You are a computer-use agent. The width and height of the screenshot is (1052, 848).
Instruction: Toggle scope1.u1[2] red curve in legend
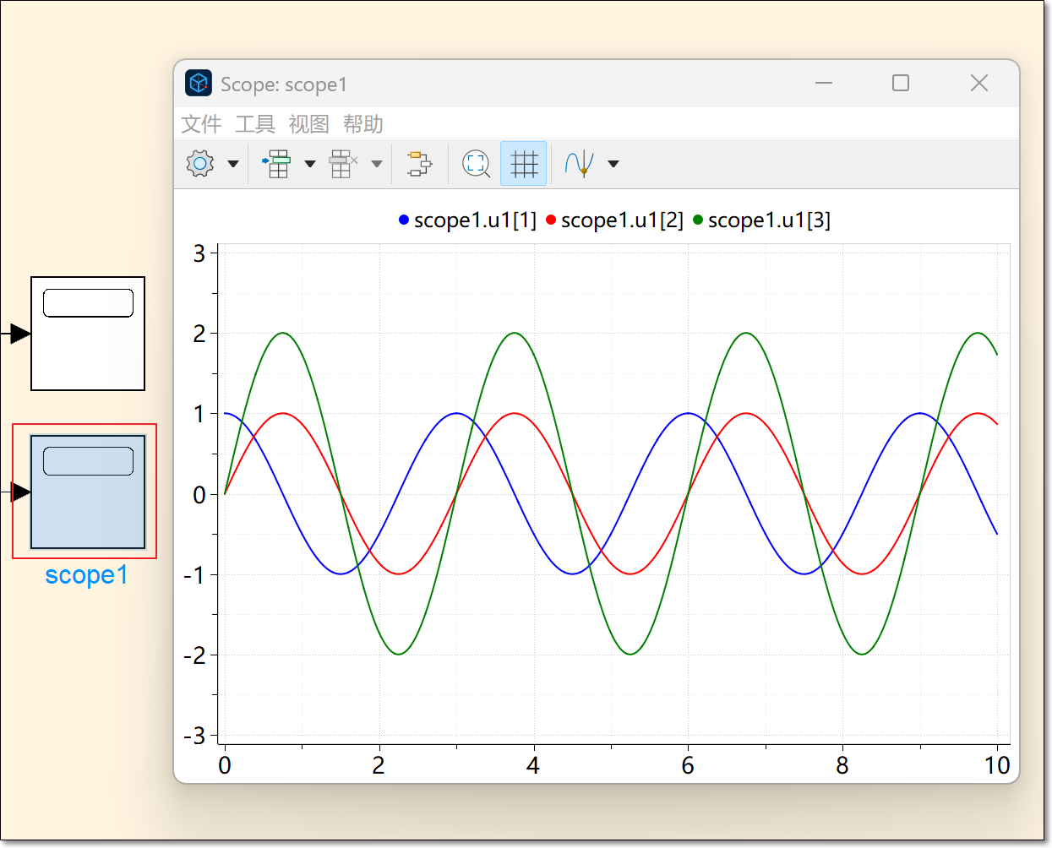click(614, 220)
